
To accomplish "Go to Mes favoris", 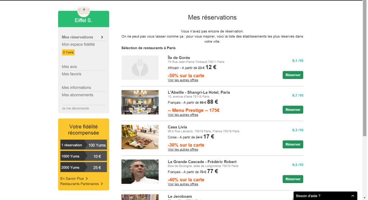I will coord(72,74).
